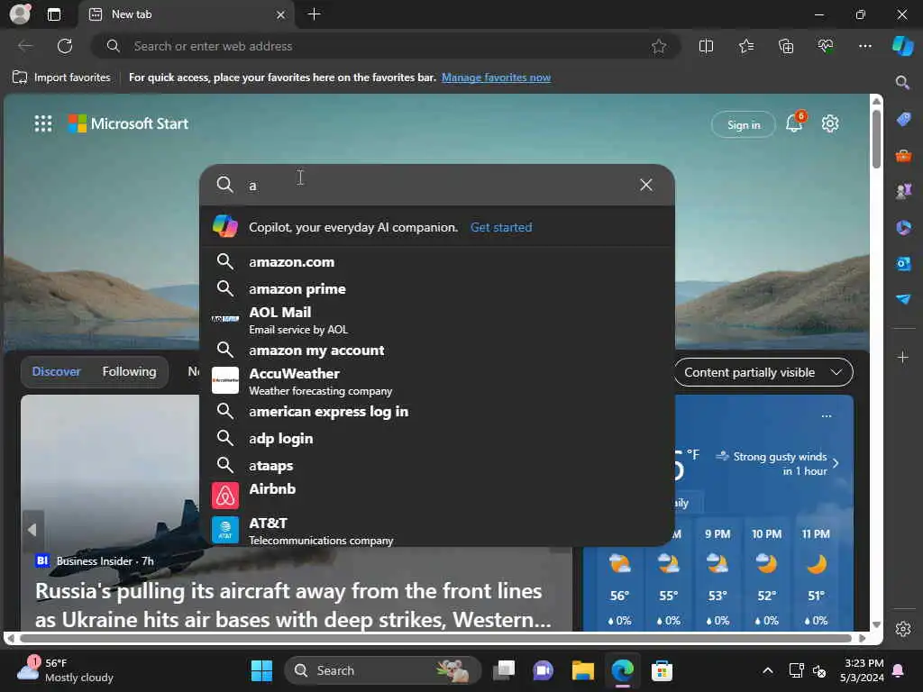Viewport: 923px width, 692px height.
Task: Go to previous news slide arrow
Action: pyautogui.click(x=33, y=530)
